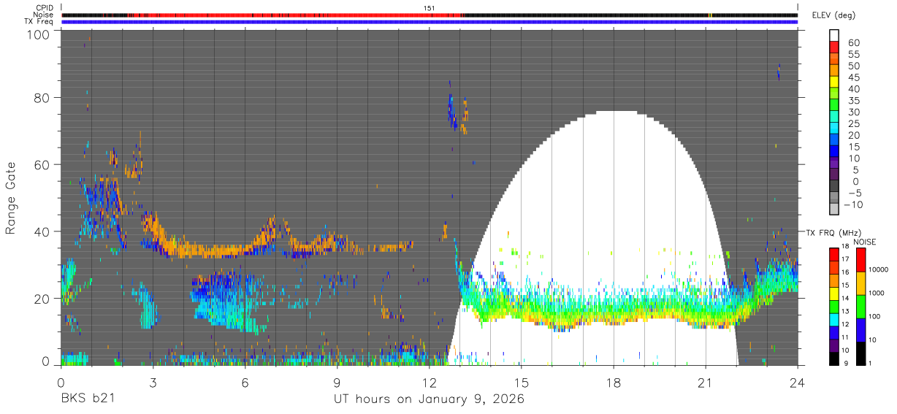Viewport: 897px width, 414px height.
Task: Click the '30' label on ELEV colorbar
Action: (x=853, y=112)
